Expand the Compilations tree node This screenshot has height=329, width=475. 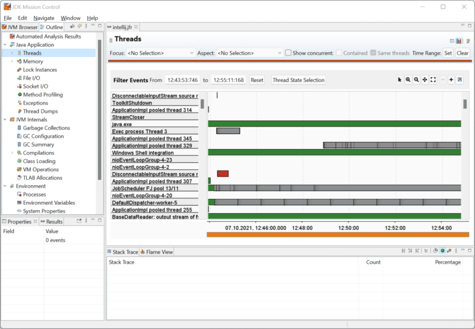[12, 153]
